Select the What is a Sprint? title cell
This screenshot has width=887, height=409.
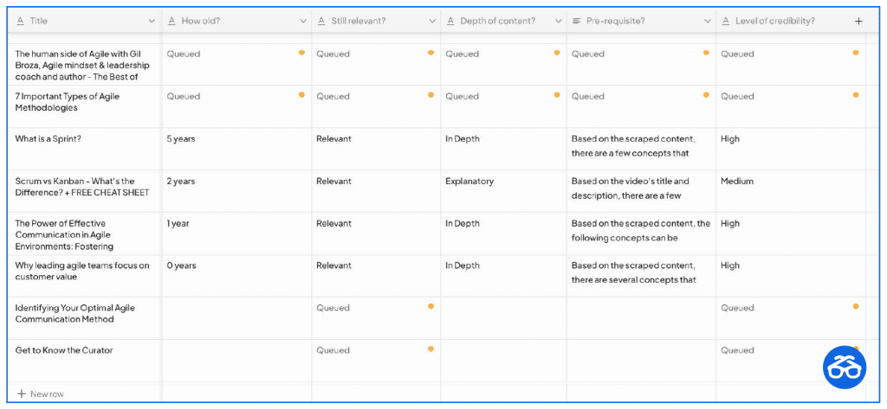point(85,149)
